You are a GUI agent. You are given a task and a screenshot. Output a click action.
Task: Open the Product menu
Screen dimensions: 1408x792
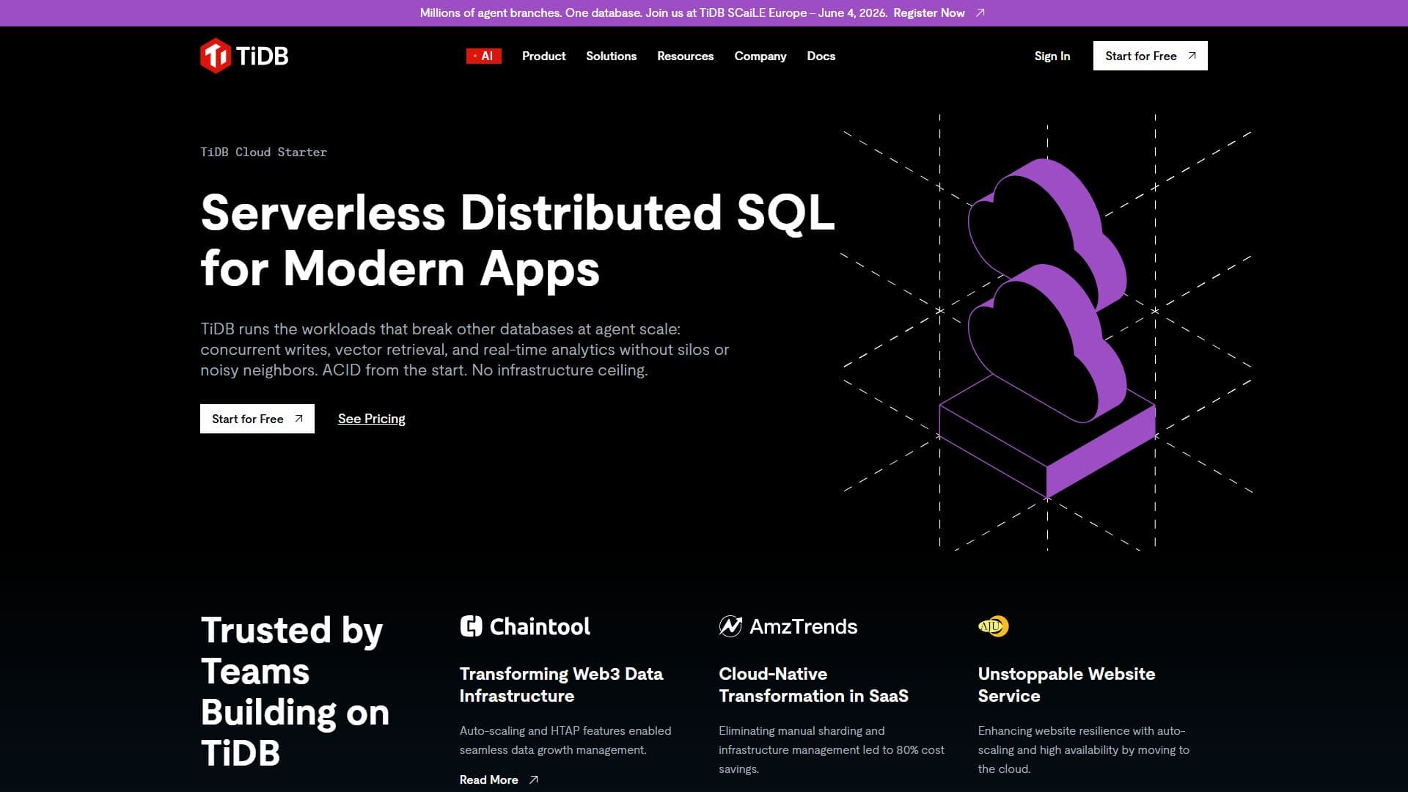[543, 56]
